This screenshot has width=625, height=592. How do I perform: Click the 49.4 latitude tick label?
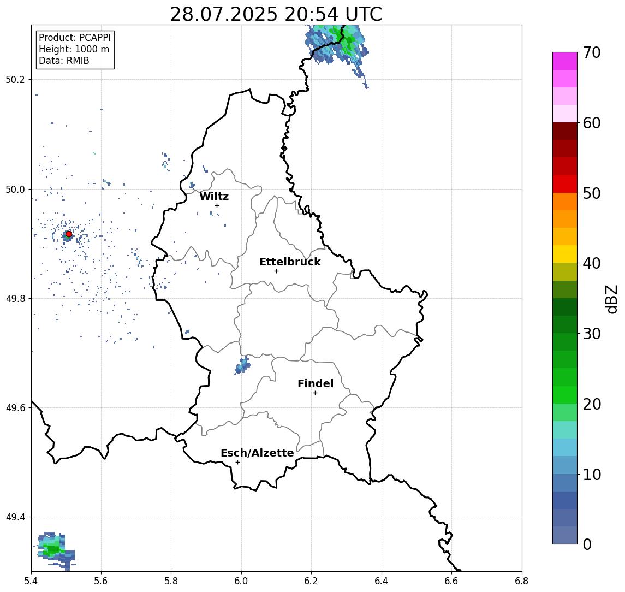pyautogui.click(x=15, y=517)
